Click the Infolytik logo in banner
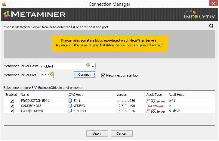219x141 pixels. 199,14
